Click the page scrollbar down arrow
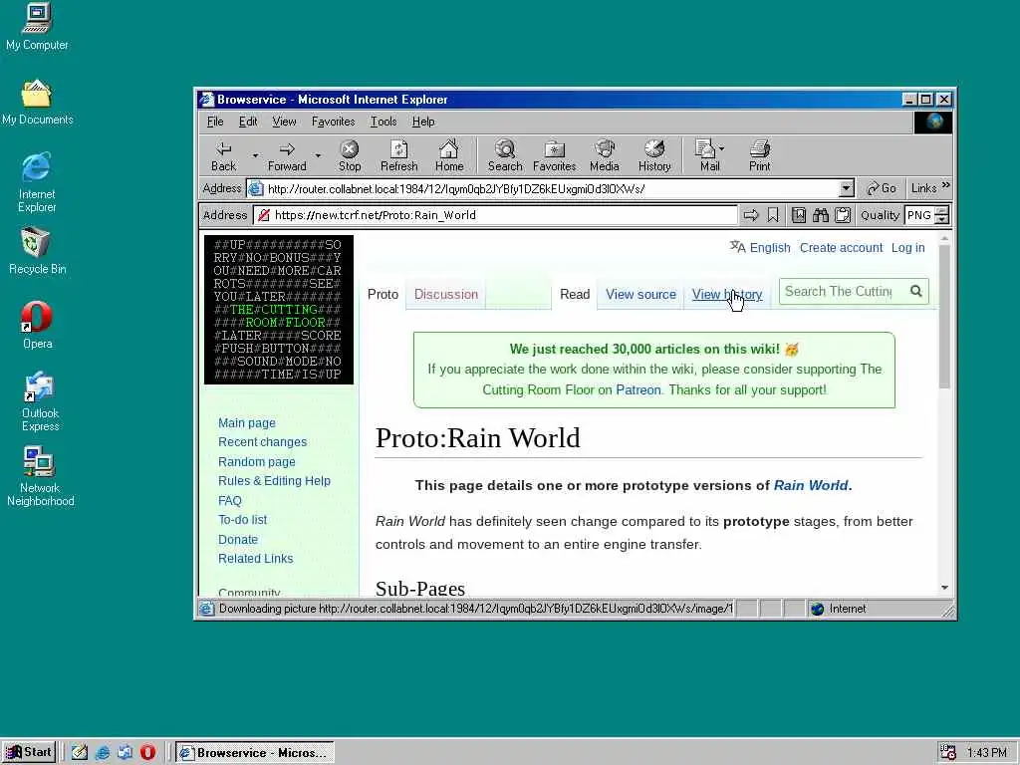1020x765 pixels. (944, 588)
